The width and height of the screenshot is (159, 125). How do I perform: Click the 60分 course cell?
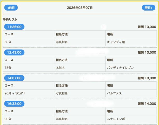coord(8,42)
